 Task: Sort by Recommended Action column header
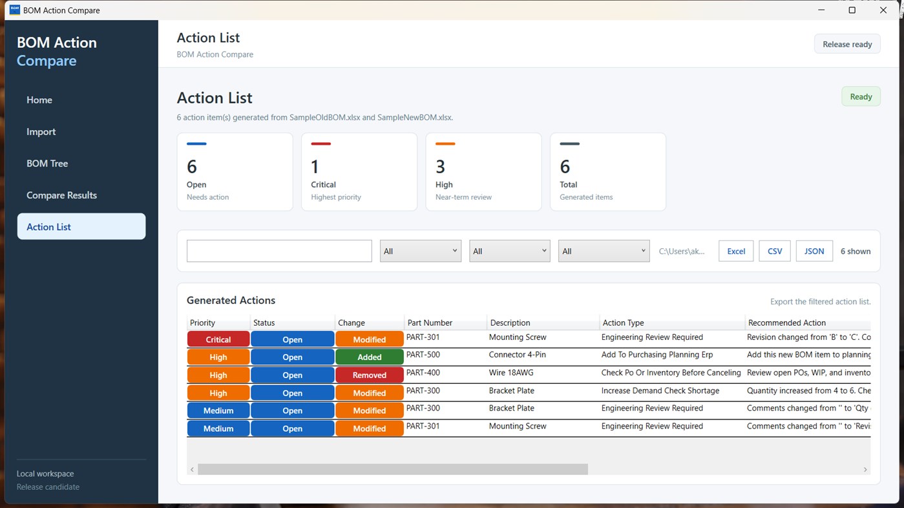point(808,323)
